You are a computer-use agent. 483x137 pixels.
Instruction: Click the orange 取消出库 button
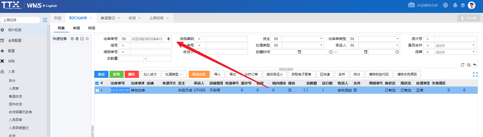tap(199, 74)
